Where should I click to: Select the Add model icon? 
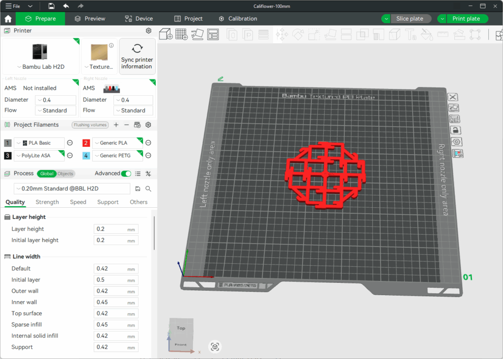[165, 34]
